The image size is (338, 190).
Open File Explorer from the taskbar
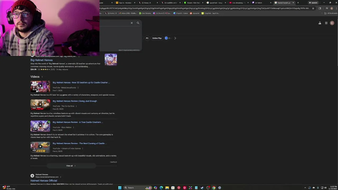pyautogui.click(x=167, y=188)
